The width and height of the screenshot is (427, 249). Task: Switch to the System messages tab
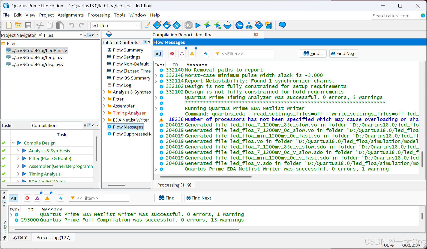[20, 237]
